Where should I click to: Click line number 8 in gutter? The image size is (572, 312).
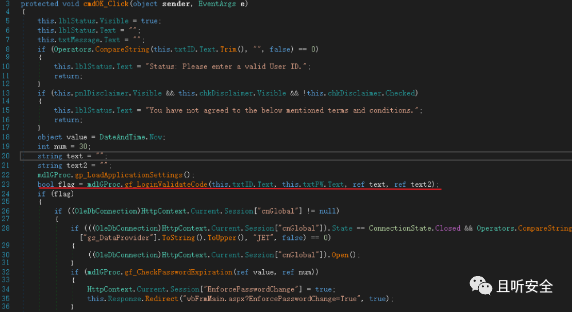point(7,49)
